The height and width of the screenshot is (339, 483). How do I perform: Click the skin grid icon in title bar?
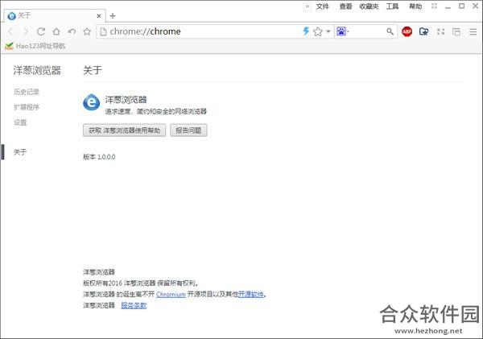pyautogui.click(x=435, y=6)
